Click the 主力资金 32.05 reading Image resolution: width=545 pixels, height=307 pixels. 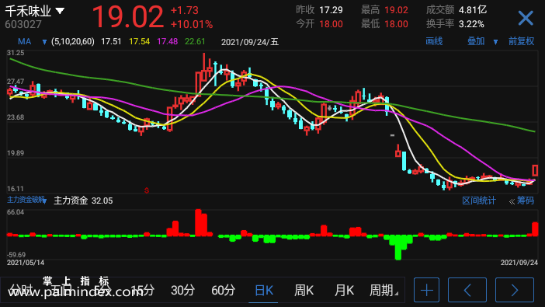pyautogui.click(x=83, y=201)
